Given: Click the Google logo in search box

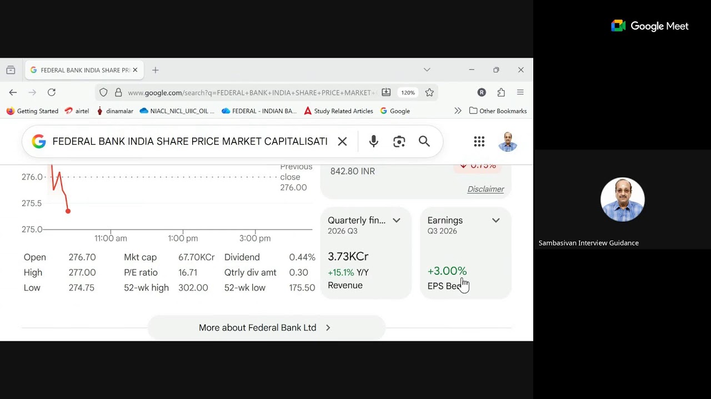Looking at the screenshot, I should click(x=39, y=141).
